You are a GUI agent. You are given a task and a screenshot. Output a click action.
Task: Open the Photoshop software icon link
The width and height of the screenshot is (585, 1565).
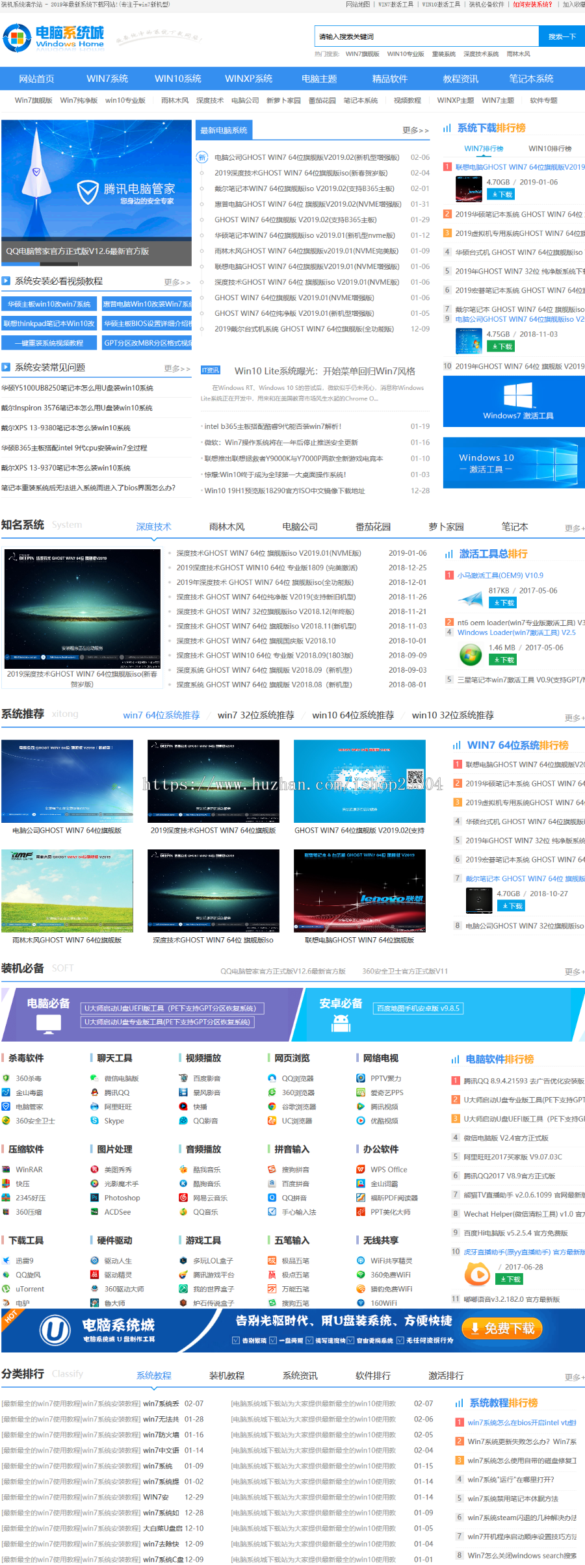tap(95, 1198)
